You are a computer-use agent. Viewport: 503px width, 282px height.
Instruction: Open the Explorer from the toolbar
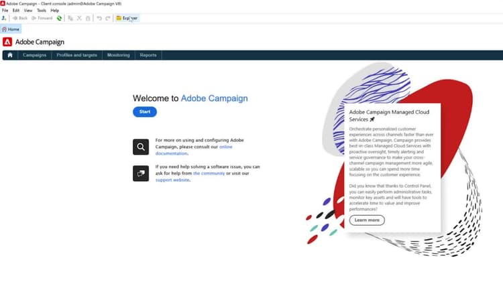point(127,18)
